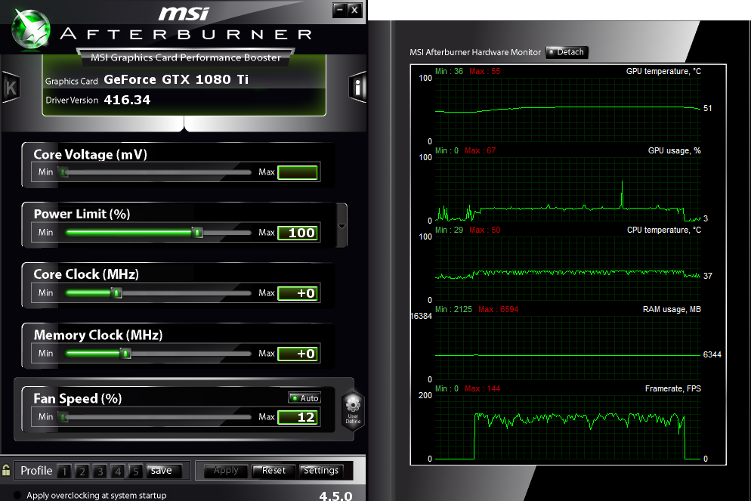This screenshot has height=501, width=751.
Task: Click the GPU temperature graph
Action: (x=568, y=110)
